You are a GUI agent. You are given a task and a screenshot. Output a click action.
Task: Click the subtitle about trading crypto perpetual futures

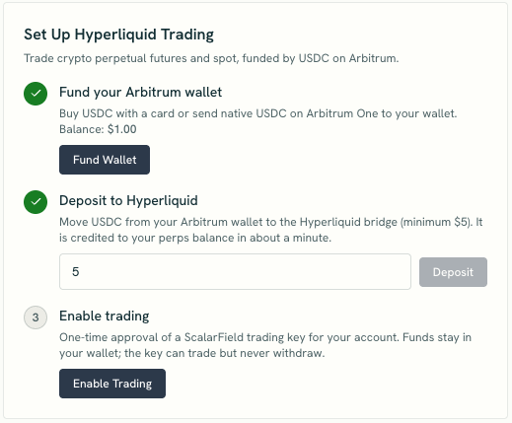click(211, 58)
